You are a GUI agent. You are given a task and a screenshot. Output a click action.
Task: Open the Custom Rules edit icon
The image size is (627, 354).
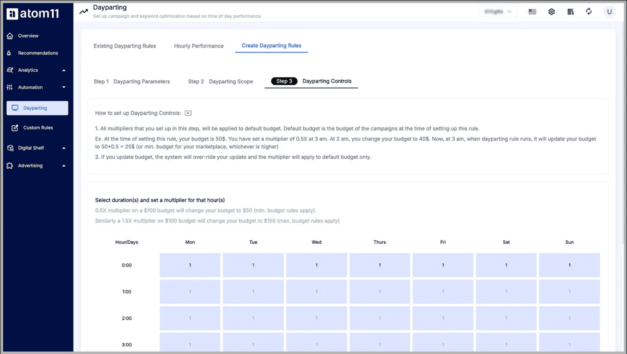click(x=14, y=128)
